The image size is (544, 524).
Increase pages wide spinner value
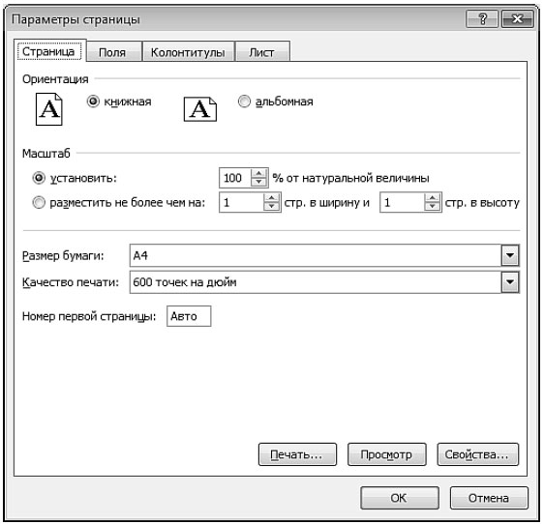tap(271, 198)
